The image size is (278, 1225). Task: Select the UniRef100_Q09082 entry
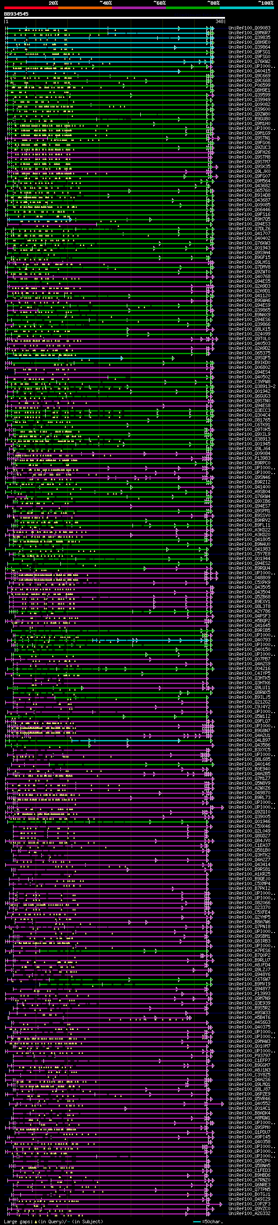click(x=249, y=104)
